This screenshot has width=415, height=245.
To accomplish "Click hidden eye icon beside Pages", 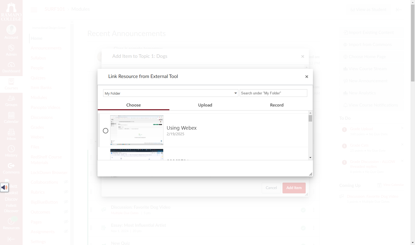I will click(x=66, y=222).
